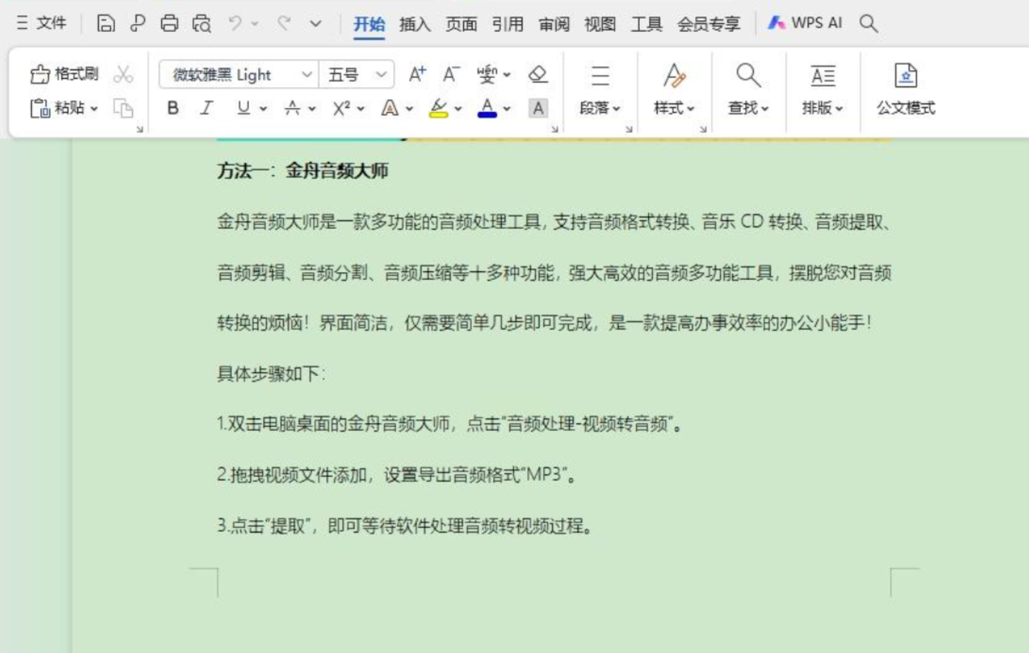The image size is (1029, 653).
Task: Open the font group dialog launcher
Action: pos(554,128)
